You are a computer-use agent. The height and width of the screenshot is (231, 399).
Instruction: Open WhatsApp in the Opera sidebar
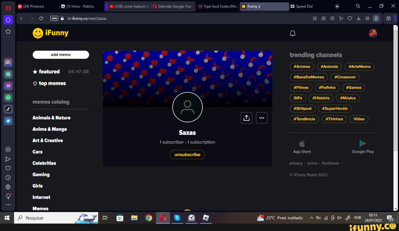pos(8,98)
